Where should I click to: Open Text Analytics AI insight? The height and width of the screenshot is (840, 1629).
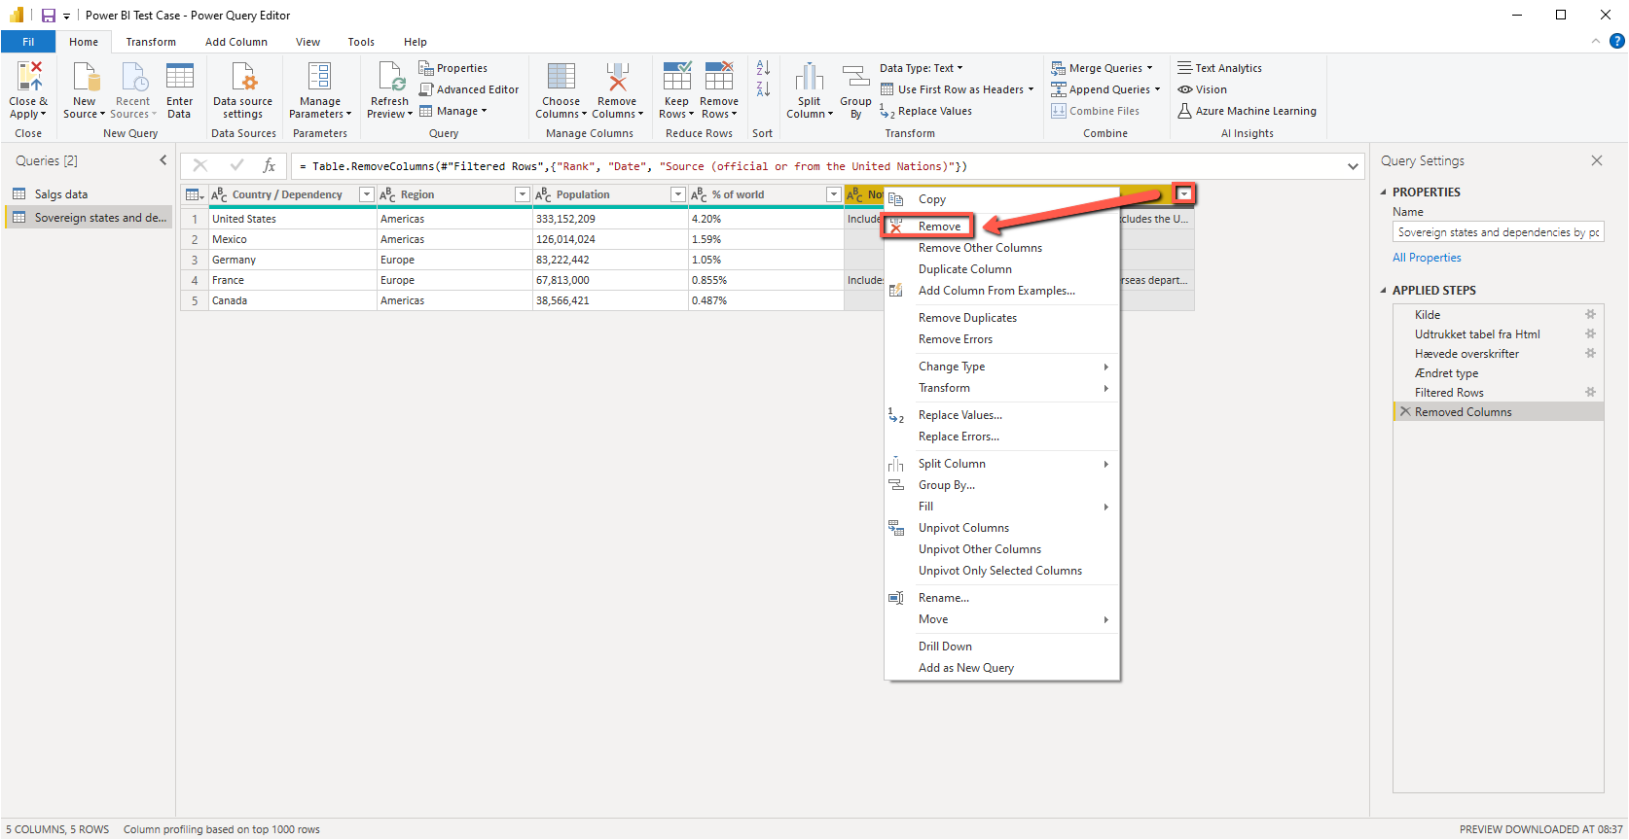click(1219, 68)
